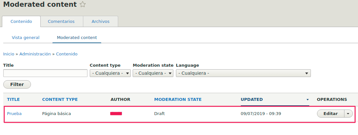Open the Language dropdown

coord(243,73)
